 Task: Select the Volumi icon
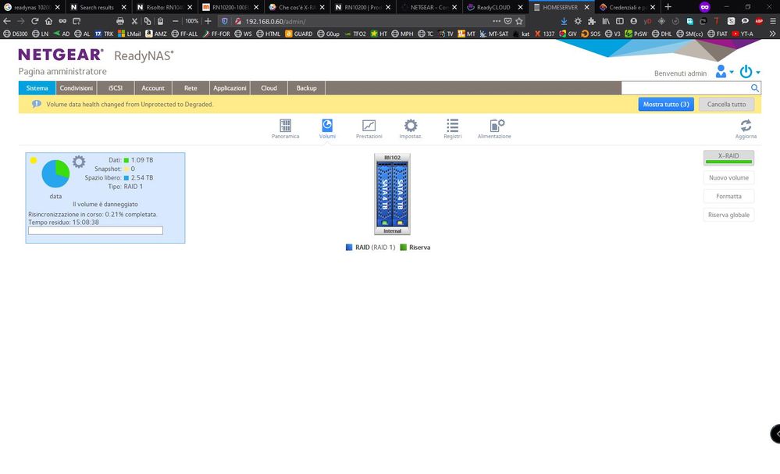[327, 127]
